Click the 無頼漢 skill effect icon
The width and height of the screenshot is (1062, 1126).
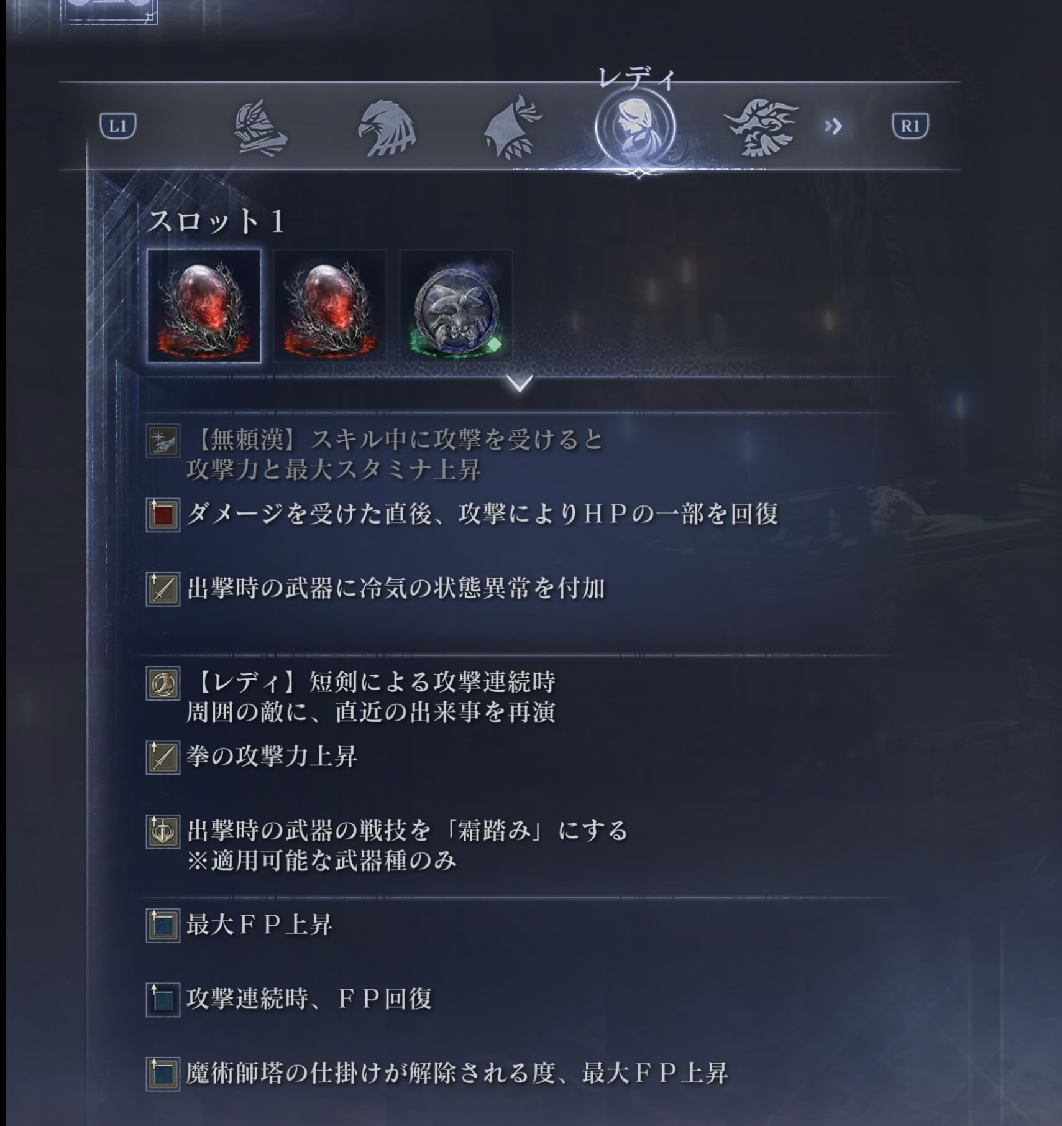163,441
